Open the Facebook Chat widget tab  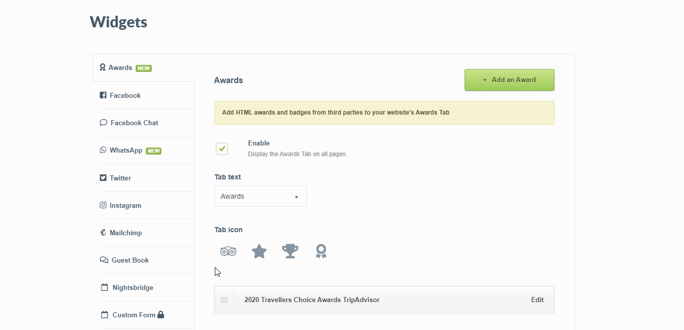pyautogui.click(x=134, y=123)
